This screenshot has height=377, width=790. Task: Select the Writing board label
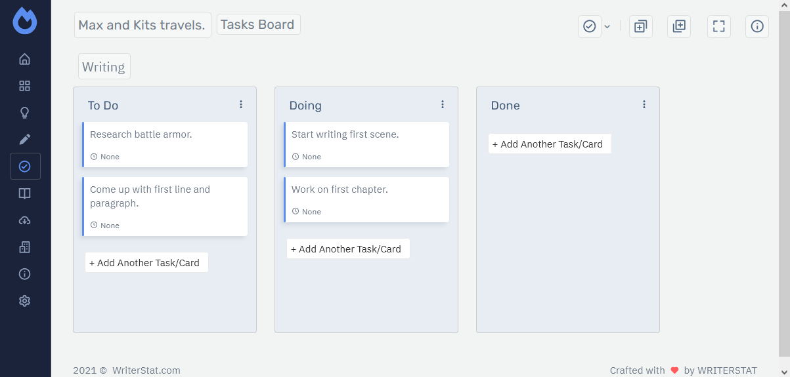(104, 67)
